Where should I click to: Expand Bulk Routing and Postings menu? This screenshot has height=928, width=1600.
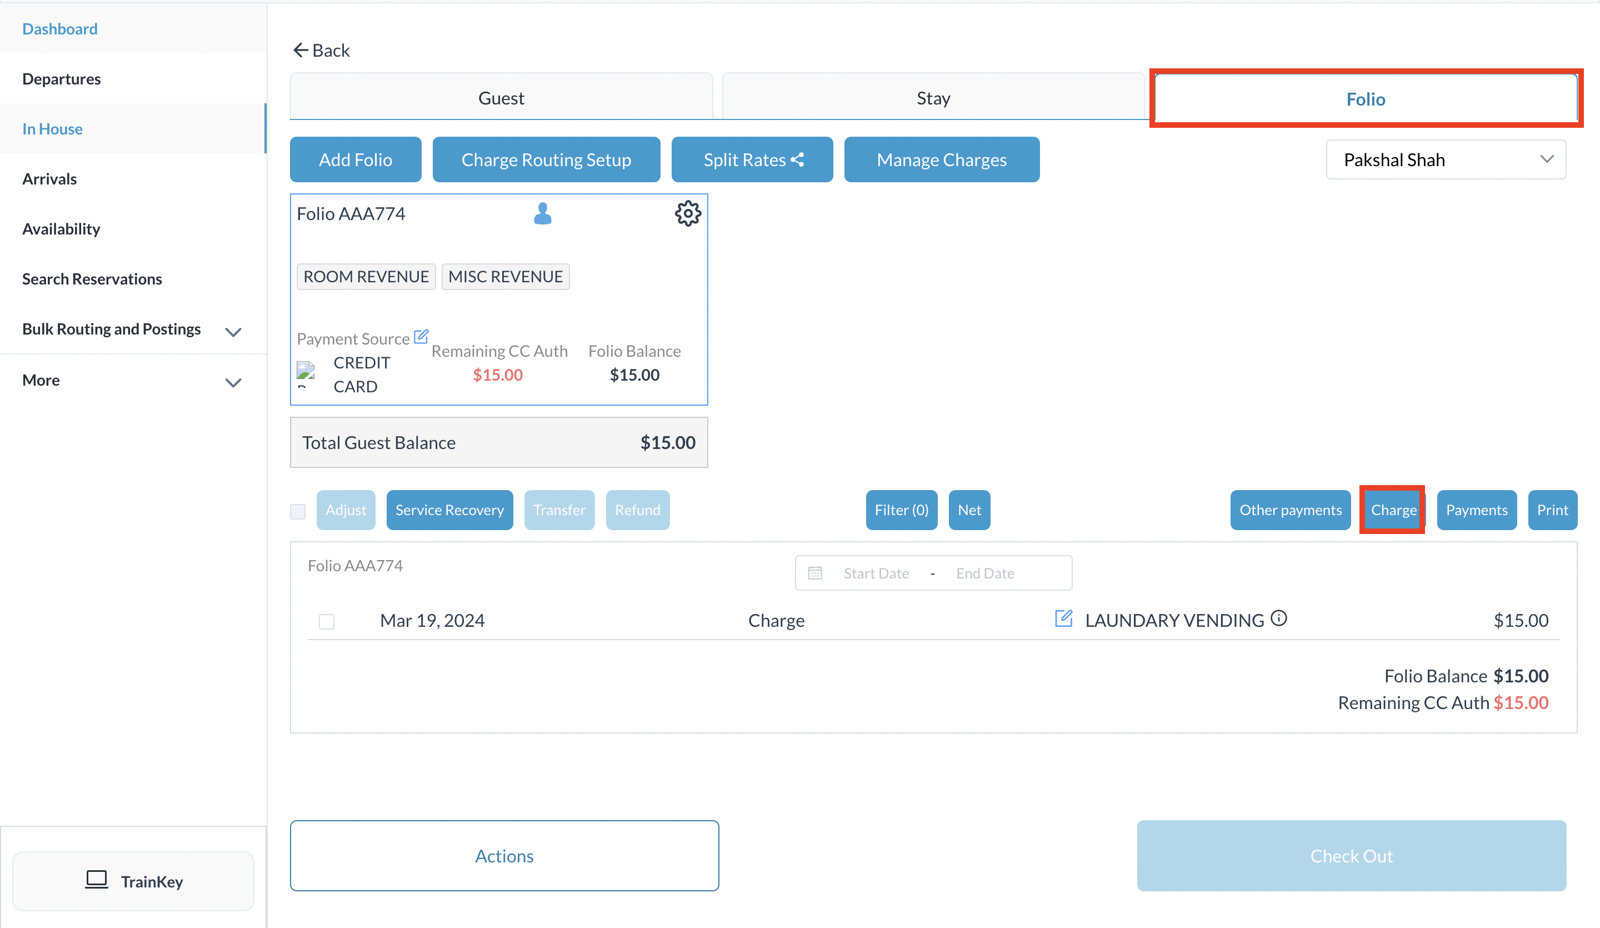coord(233,332)
